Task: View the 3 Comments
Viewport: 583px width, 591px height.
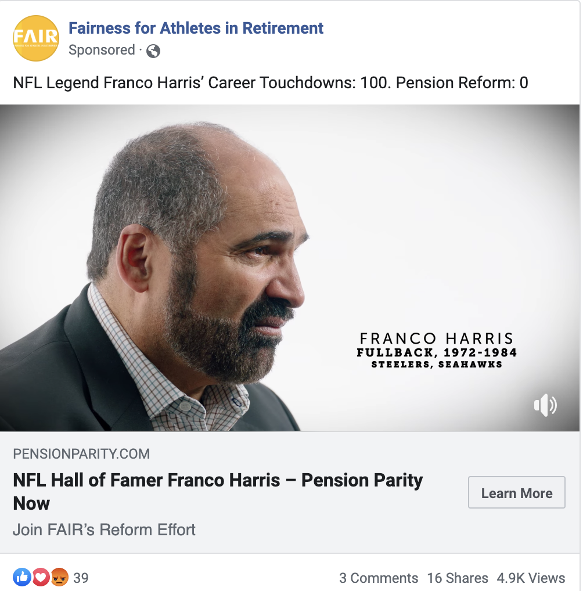Action: pyautogui.click(x=379, y=578)
